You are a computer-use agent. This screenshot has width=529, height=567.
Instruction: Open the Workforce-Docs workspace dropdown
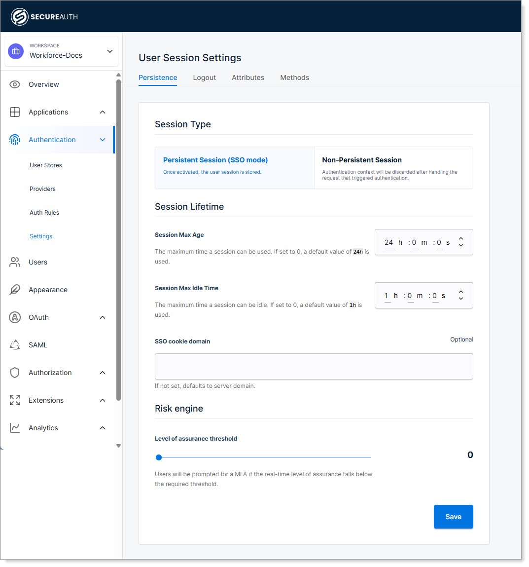110,51
